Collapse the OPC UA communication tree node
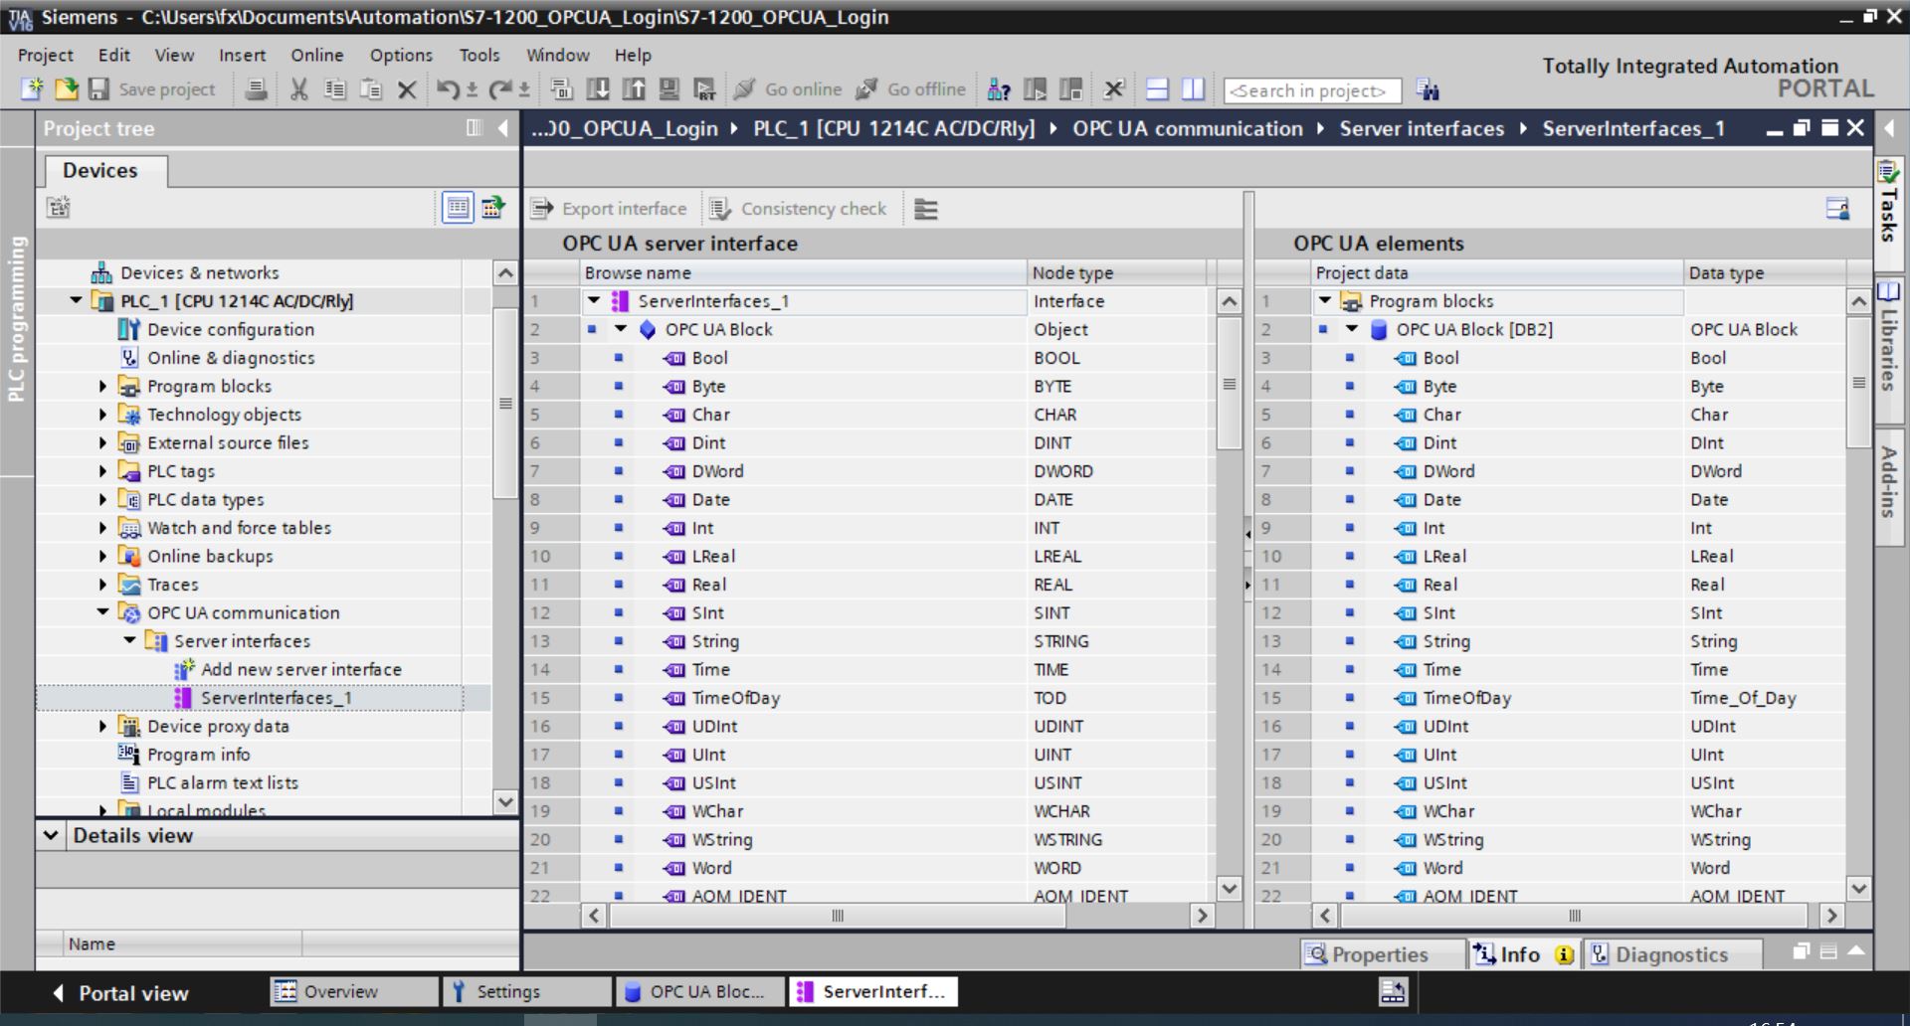The height and width of the screenshot is (1026, 1910). pyautogui.click(x=102, y=612)
